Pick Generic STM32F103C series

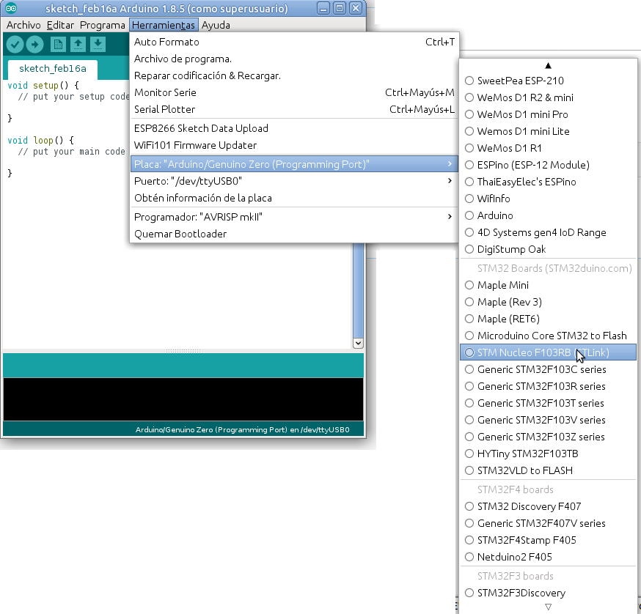pyautogui.click(x=548, y=369)
